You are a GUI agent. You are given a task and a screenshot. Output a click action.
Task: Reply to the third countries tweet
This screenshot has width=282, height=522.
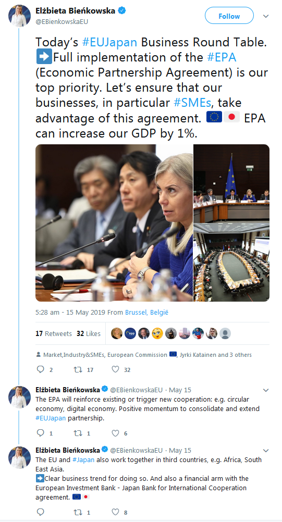coord(40,512)
